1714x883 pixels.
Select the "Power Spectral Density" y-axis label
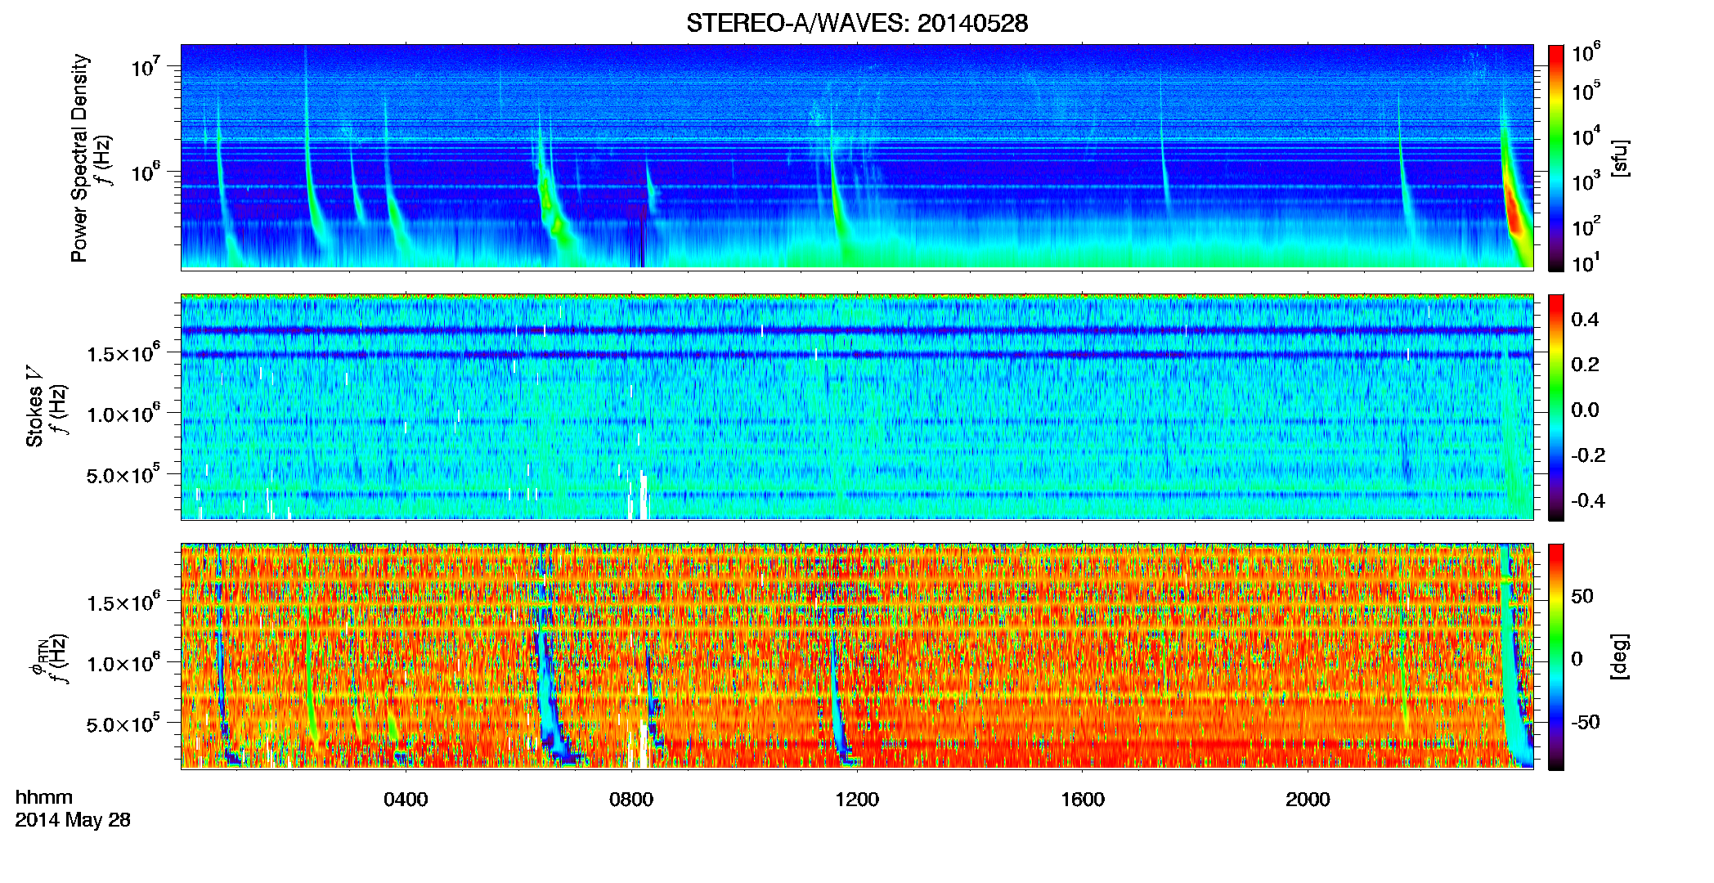click(x=79, y=158)
